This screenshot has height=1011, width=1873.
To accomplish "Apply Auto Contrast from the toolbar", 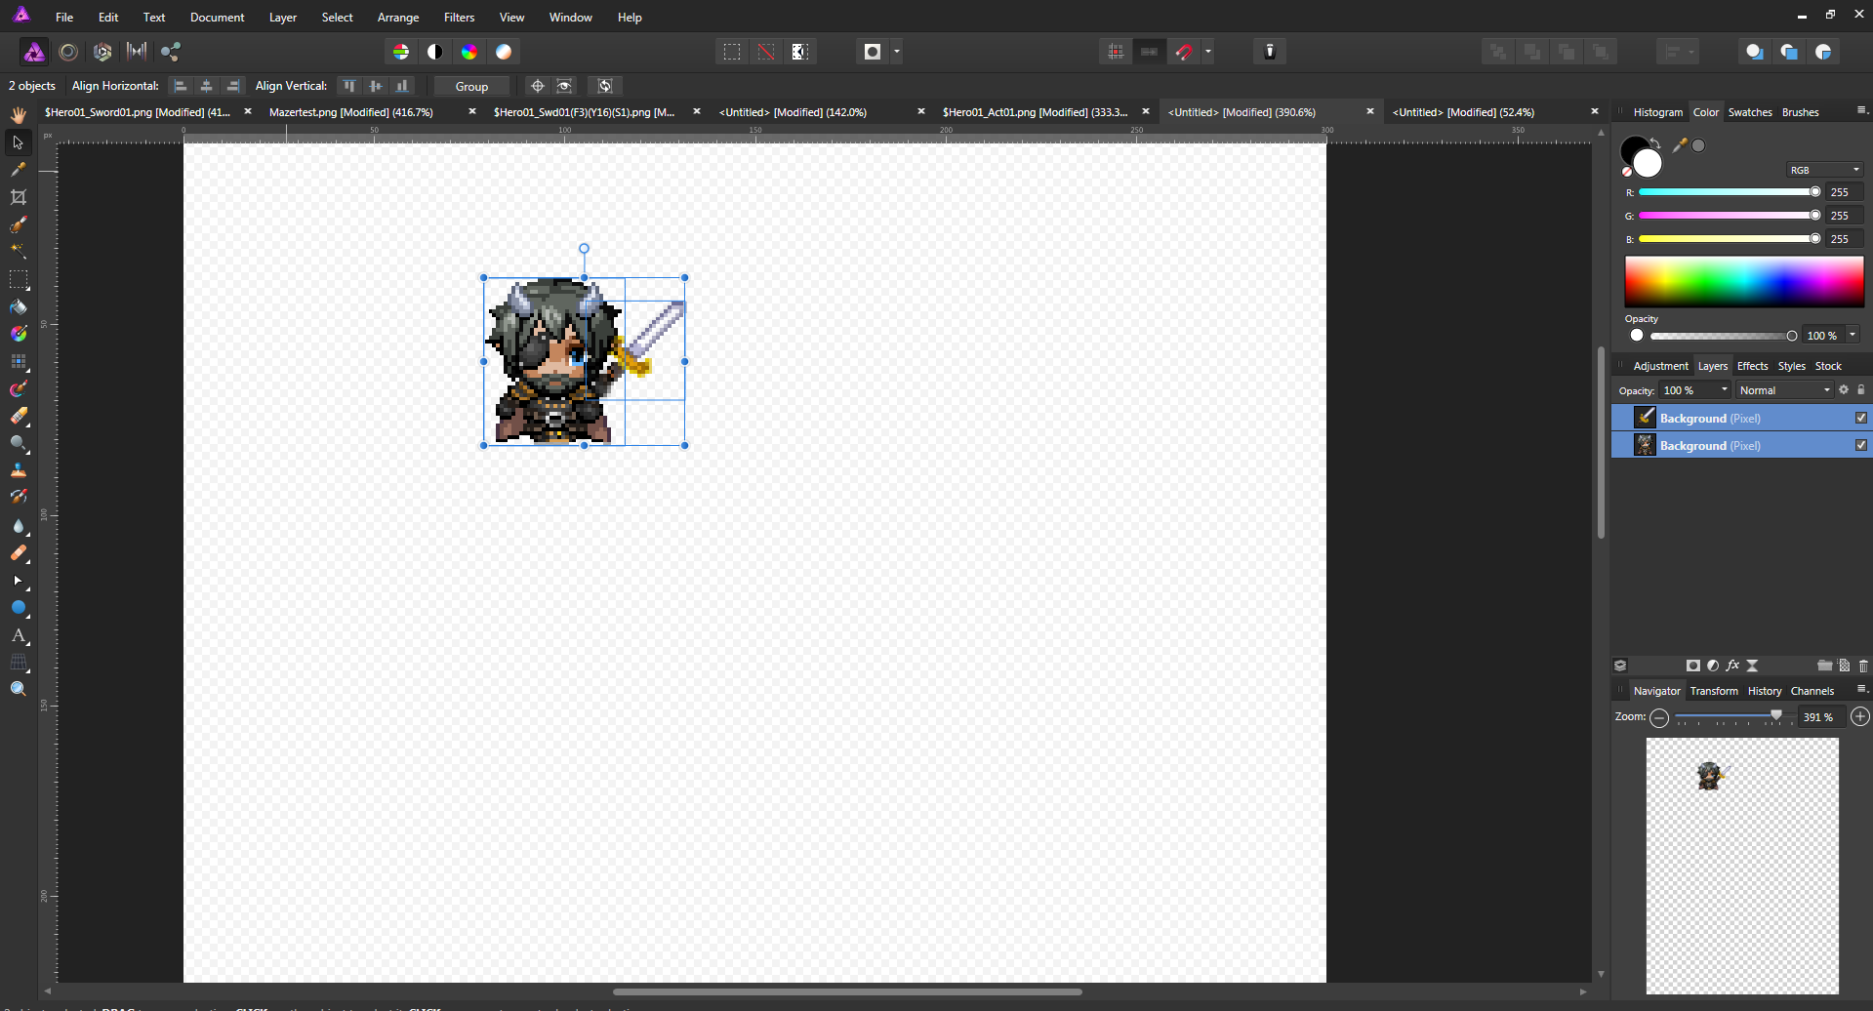I will point(435,52).
